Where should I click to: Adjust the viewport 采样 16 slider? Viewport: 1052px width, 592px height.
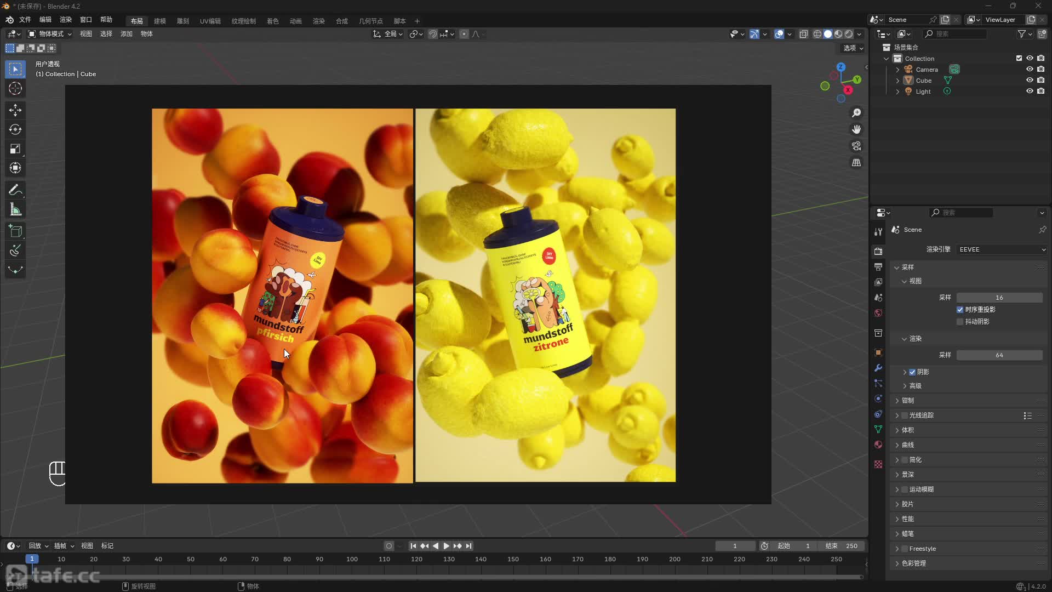[999, 298]
